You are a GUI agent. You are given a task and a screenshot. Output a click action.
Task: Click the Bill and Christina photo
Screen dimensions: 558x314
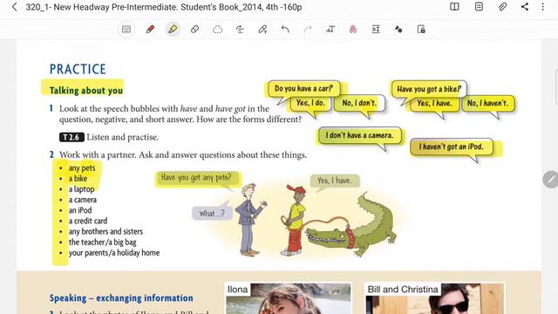point(434,298)
